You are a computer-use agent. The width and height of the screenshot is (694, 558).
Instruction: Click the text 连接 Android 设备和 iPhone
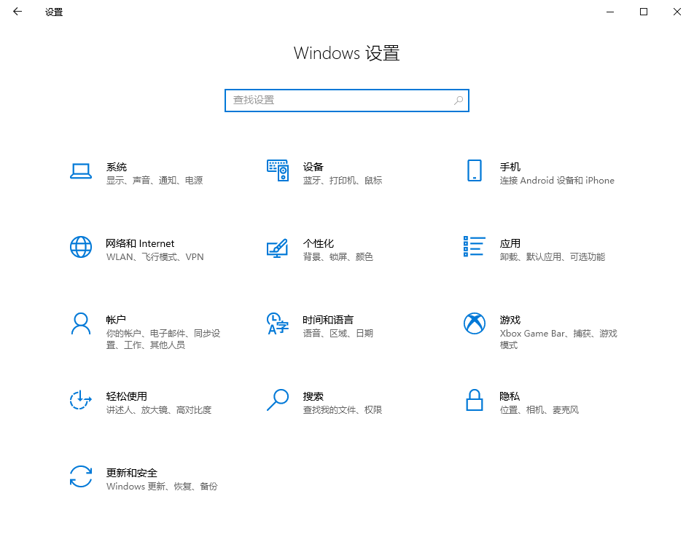point(557,181)
